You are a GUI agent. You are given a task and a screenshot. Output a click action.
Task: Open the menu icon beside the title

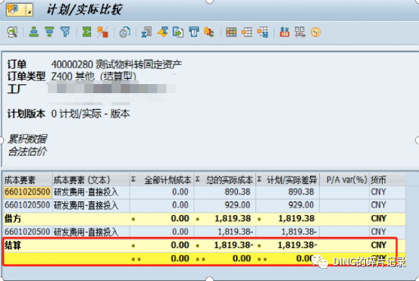pyautogui.click(x=20, y=10)
